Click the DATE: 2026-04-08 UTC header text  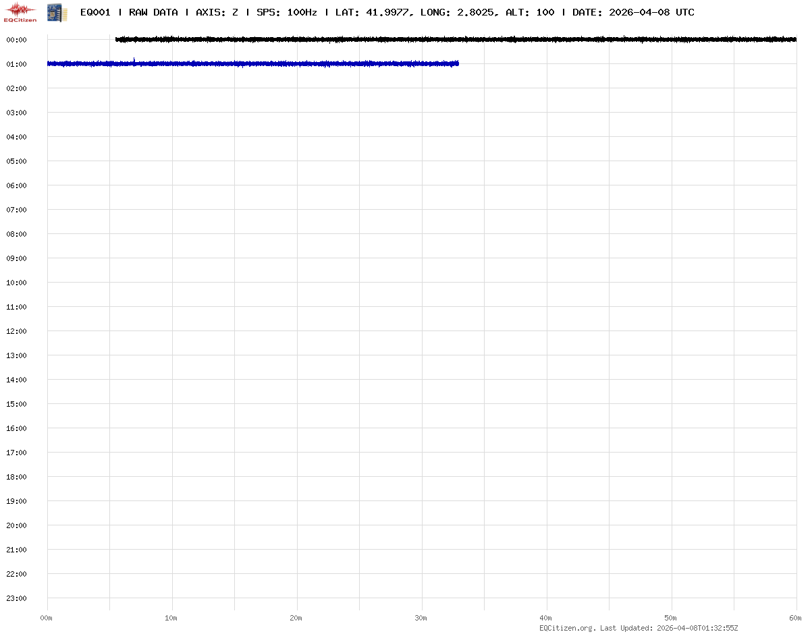633,12
